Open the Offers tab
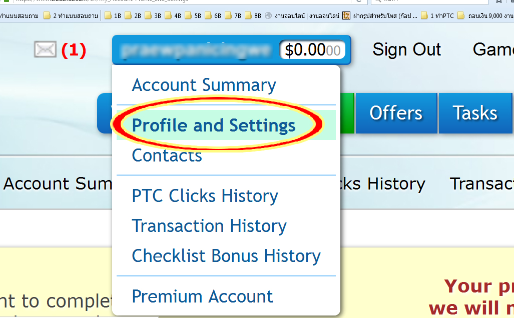Image resolution: width=514 pixels, height=318 pixels. [395, 113]
